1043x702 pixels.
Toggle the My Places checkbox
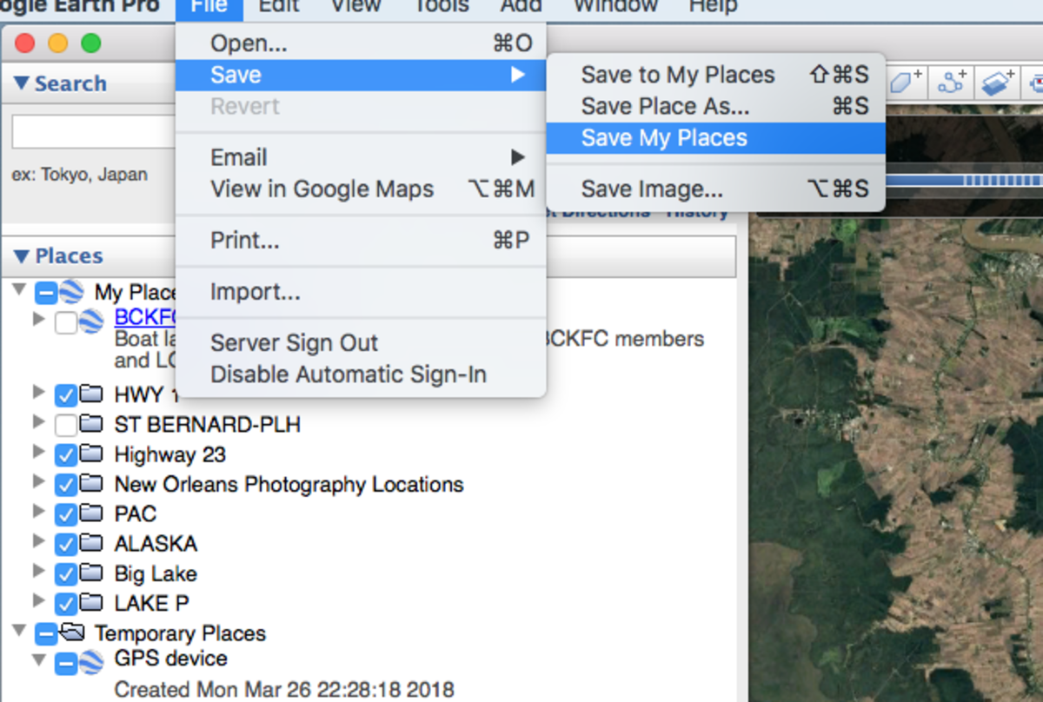(46, 293)
